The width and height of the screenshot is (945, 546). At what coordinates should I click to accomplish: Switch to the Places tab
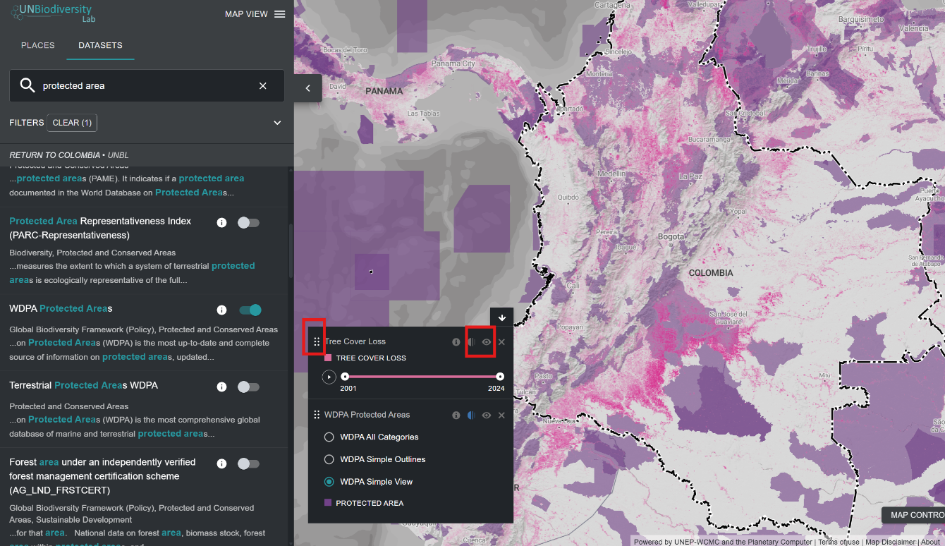point(38,45)
